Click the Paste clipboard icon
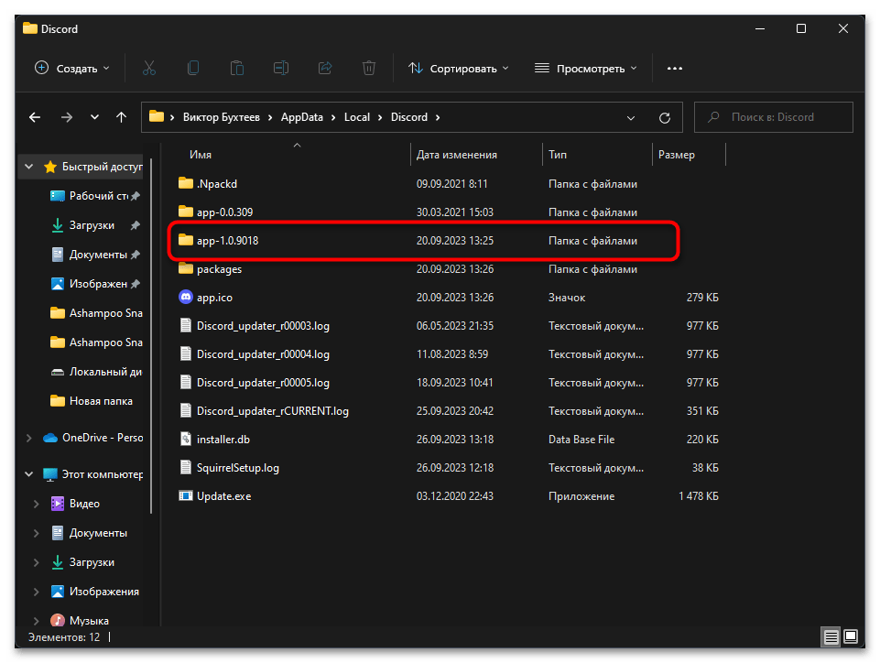The height and width of the screenshot is (663, 880). tap(237, 68)
